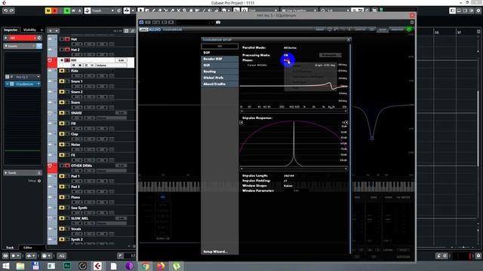Click the Processing Mode FIR value
This screenshot has width=483, height=271.
click(x=286, y=55)
